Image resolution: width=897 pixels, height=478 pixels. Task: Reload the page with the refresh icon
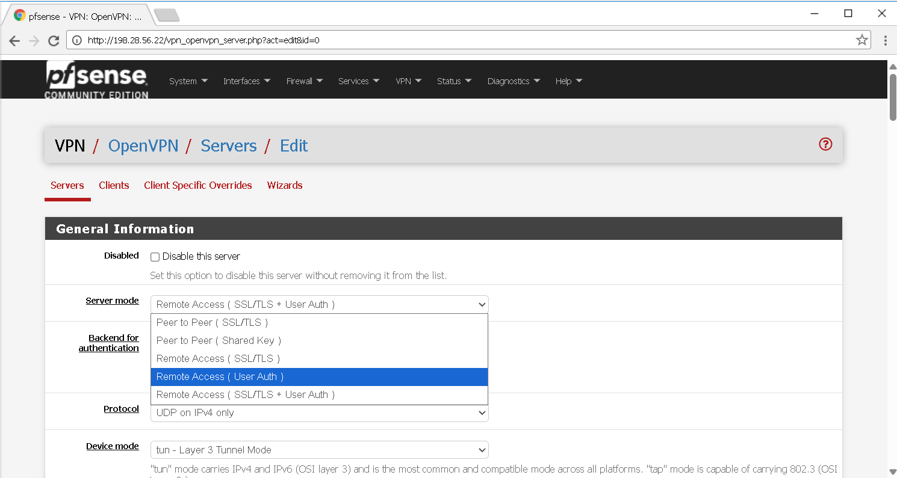54,40
